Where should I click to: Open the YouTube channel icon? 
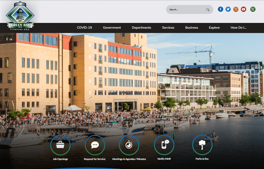[243, 9]
